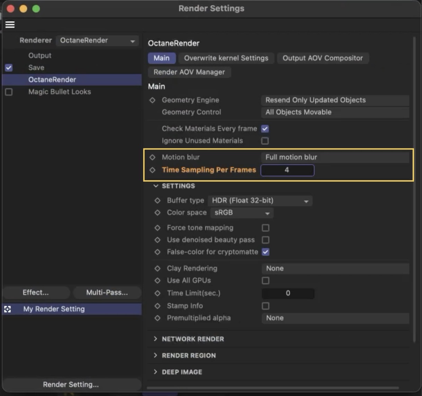The height and width of the screenshot is (396, 422).
Task: Open the Render AOV Manager tab
Action: click(x=189, y=72)
